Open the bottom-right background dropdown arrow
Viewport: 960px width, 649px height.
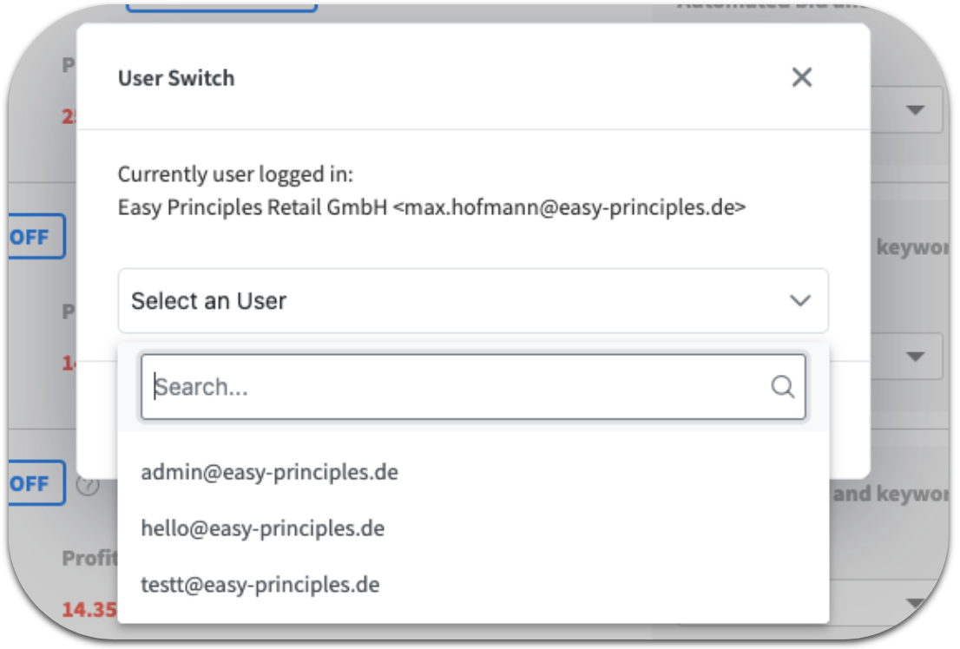pyautogui.click(x=915, y=602)
